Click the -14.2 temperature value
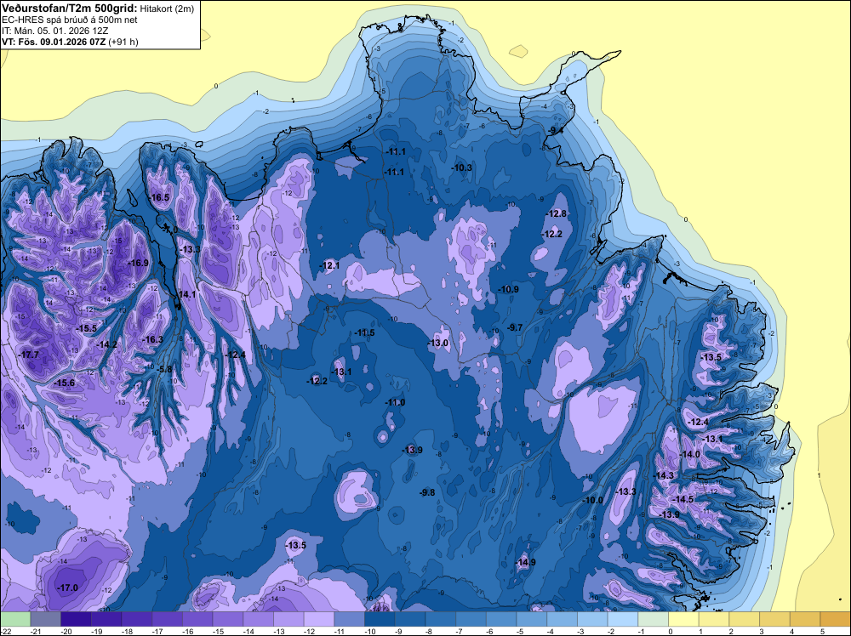 [107, 344]
